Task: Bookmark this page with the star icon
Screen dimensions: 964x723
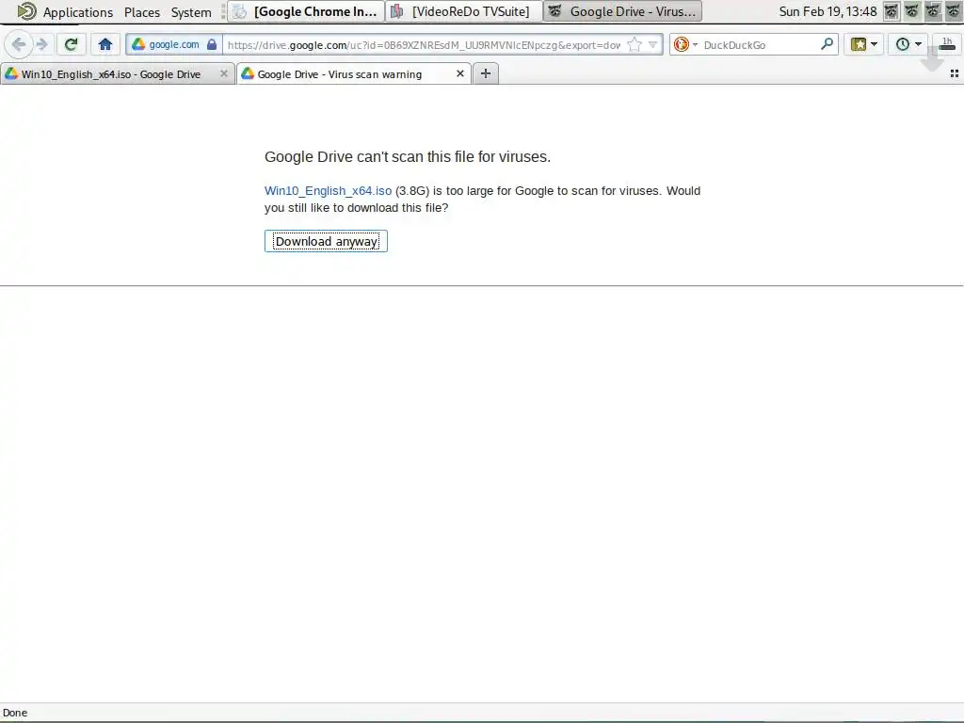Action: point(635,44)
